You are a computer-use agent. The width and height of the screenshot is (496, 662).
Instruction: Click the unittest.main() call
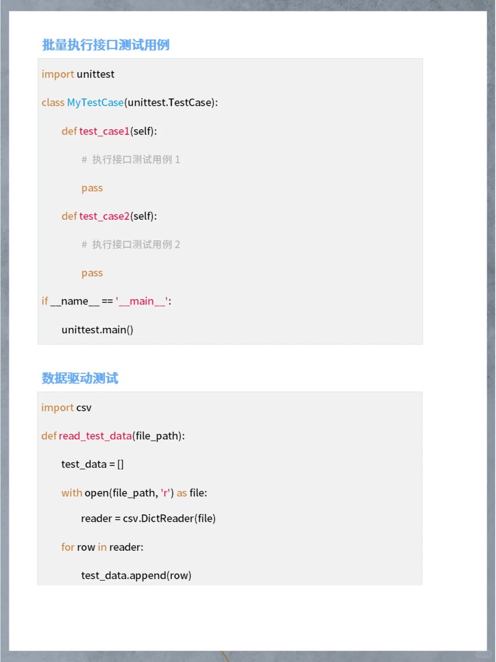[97, 330]
